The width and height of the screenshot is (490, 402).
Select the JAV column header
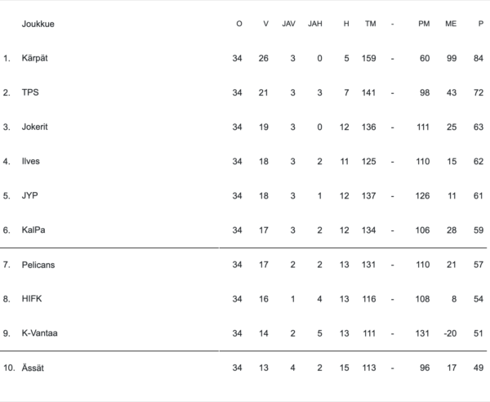click(x=288, y=24)
